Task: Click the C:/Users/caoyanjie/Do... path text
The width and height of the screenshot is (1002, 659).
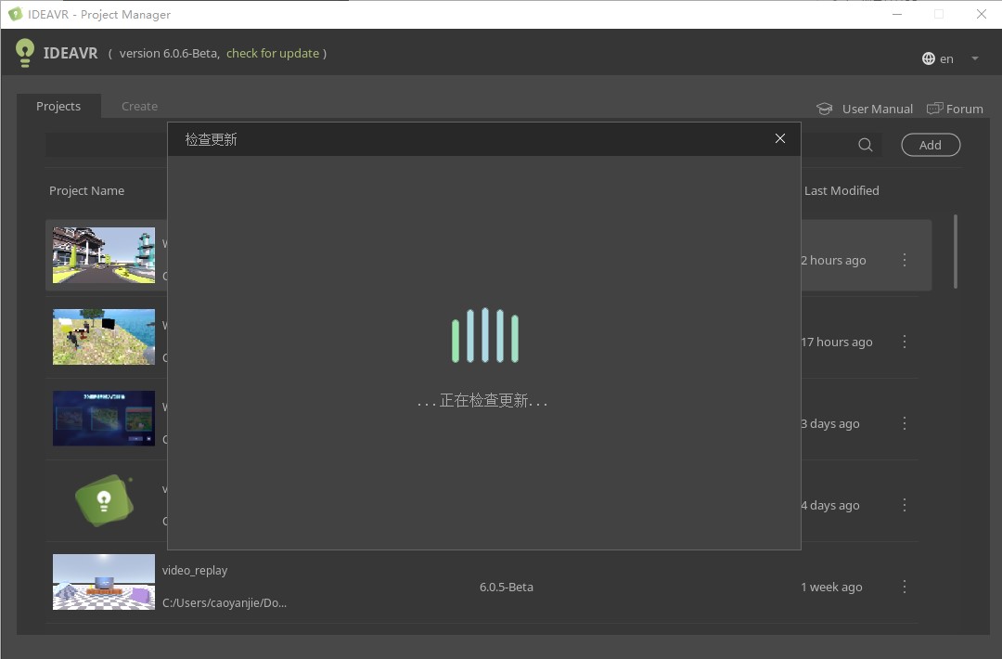Action: coord(225,602)
